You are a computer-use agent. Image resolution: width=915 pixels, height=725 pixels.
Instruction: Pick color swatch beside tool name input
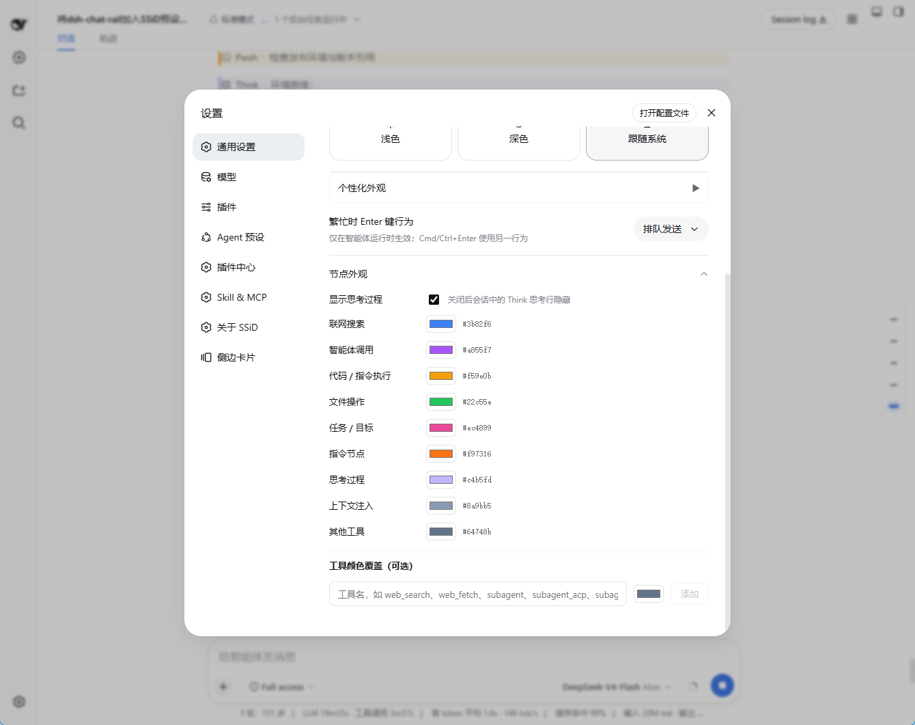tap(649, 594)
